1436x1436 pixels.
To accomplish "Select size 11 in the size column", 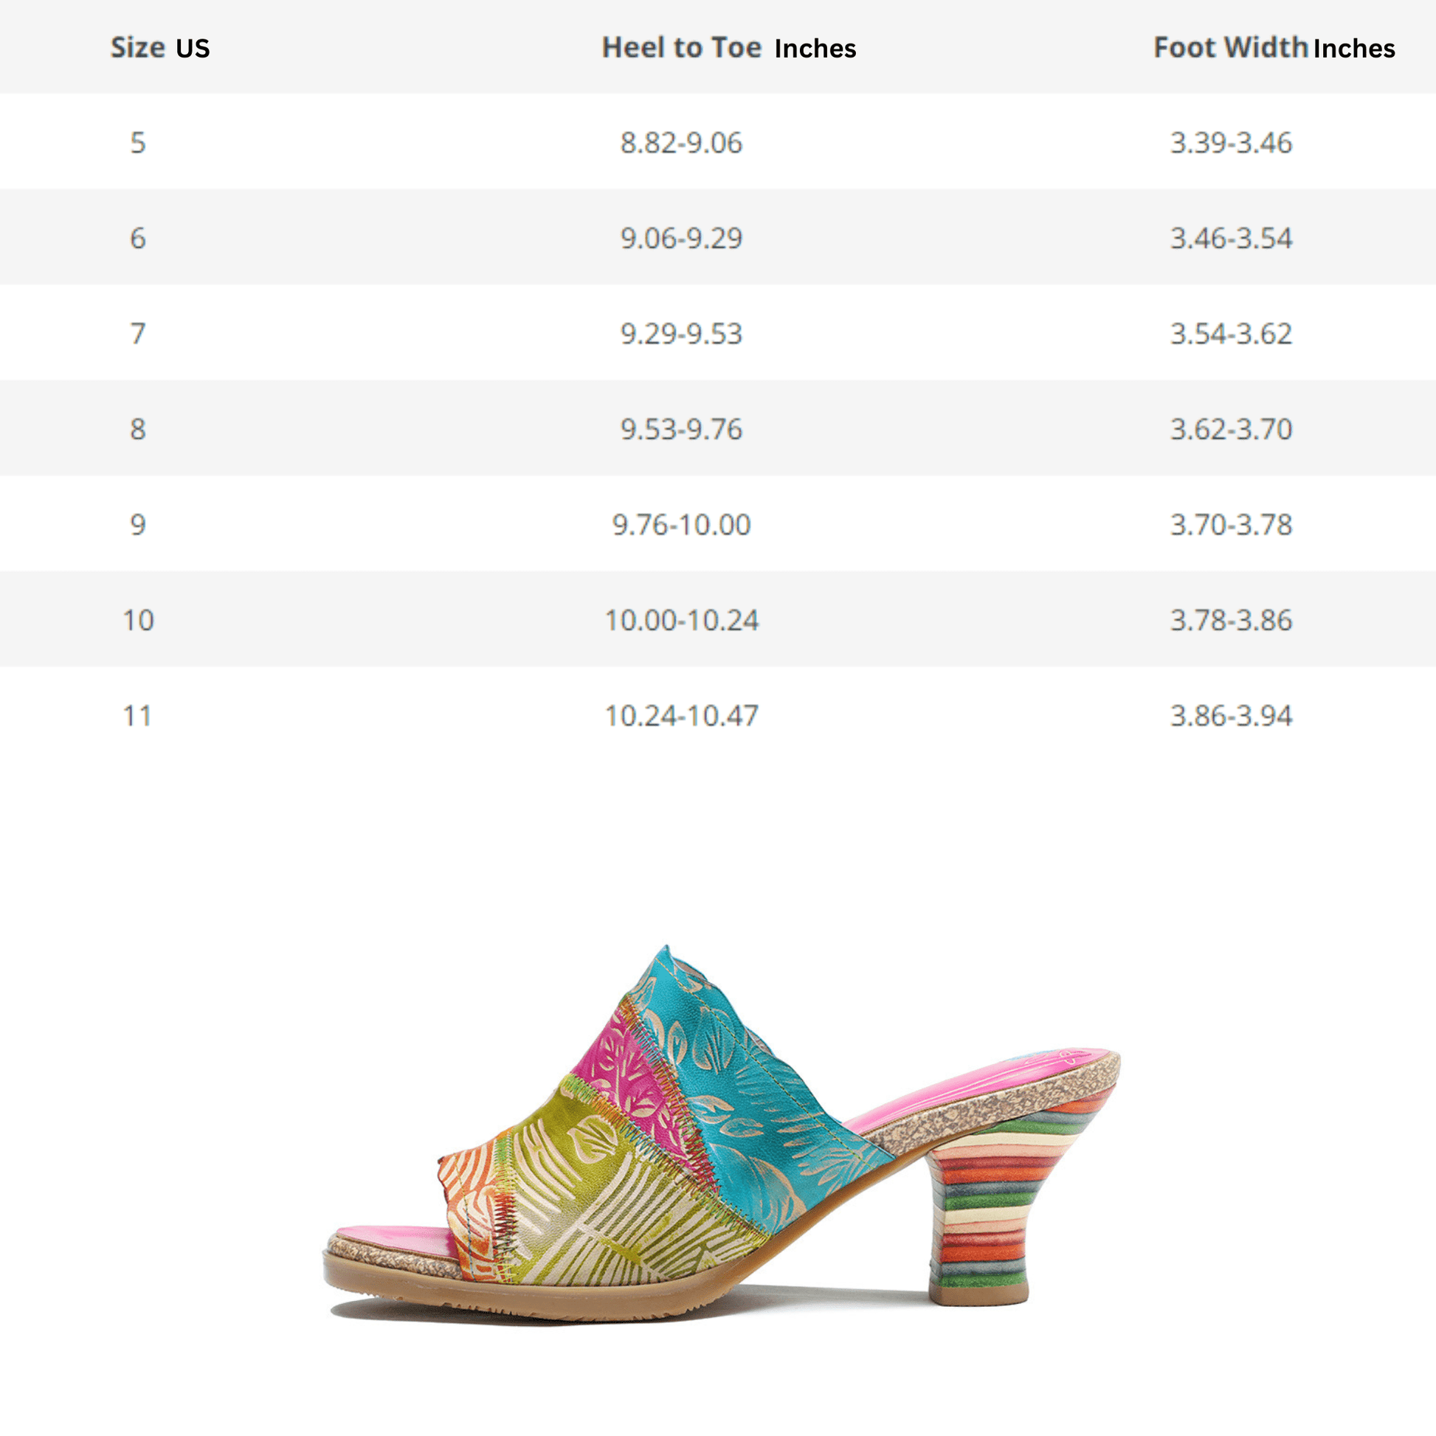I will tap(138, 715).
